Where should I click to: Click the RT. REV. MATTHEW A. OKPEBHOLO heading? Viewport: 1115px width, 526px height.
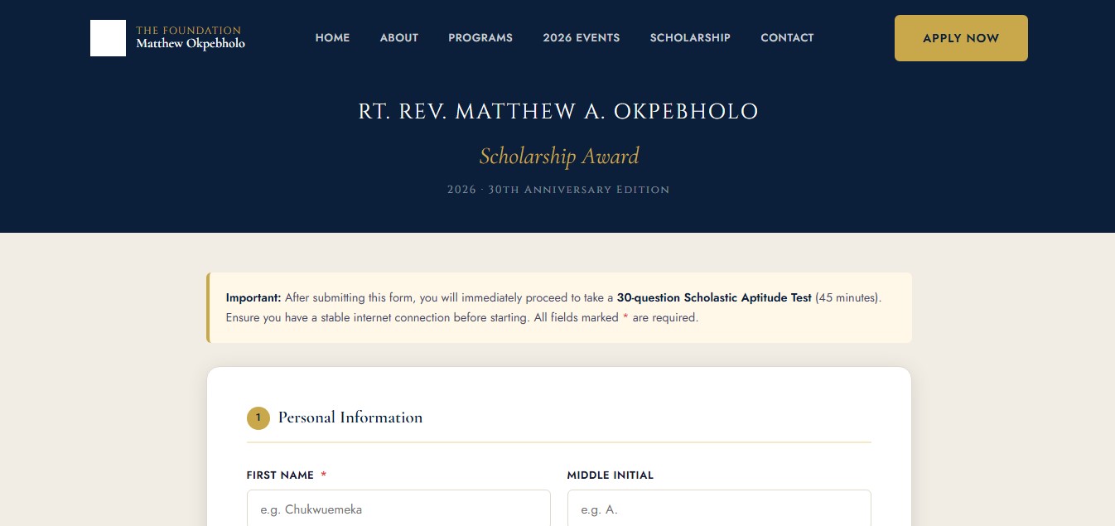pyautogui.click(x=558, y=112)
